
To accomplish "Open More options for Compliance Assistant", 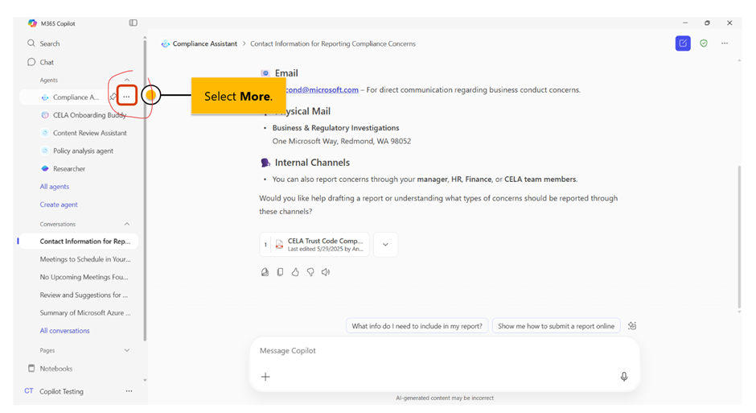I will pyautogui.click(x=126, y=97).
